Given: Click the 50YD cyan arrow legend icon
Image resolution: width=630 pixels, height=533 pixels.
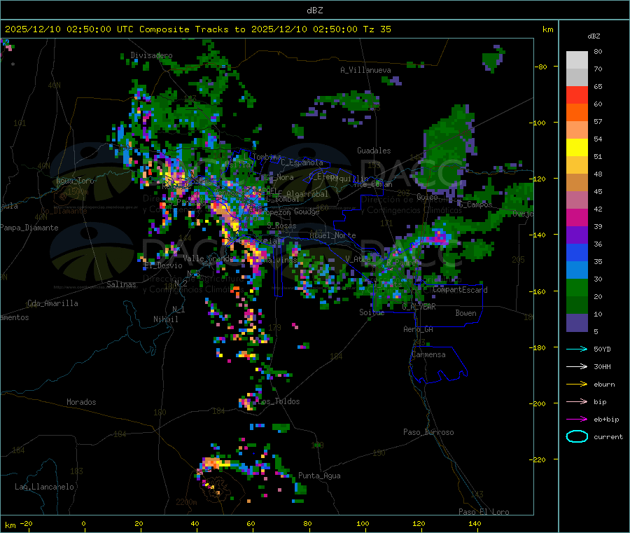Looking at the screenshot, I should click(577, 349).
